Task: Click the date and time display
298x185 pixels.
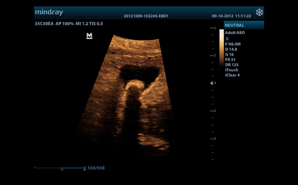Action: [231, 16]
